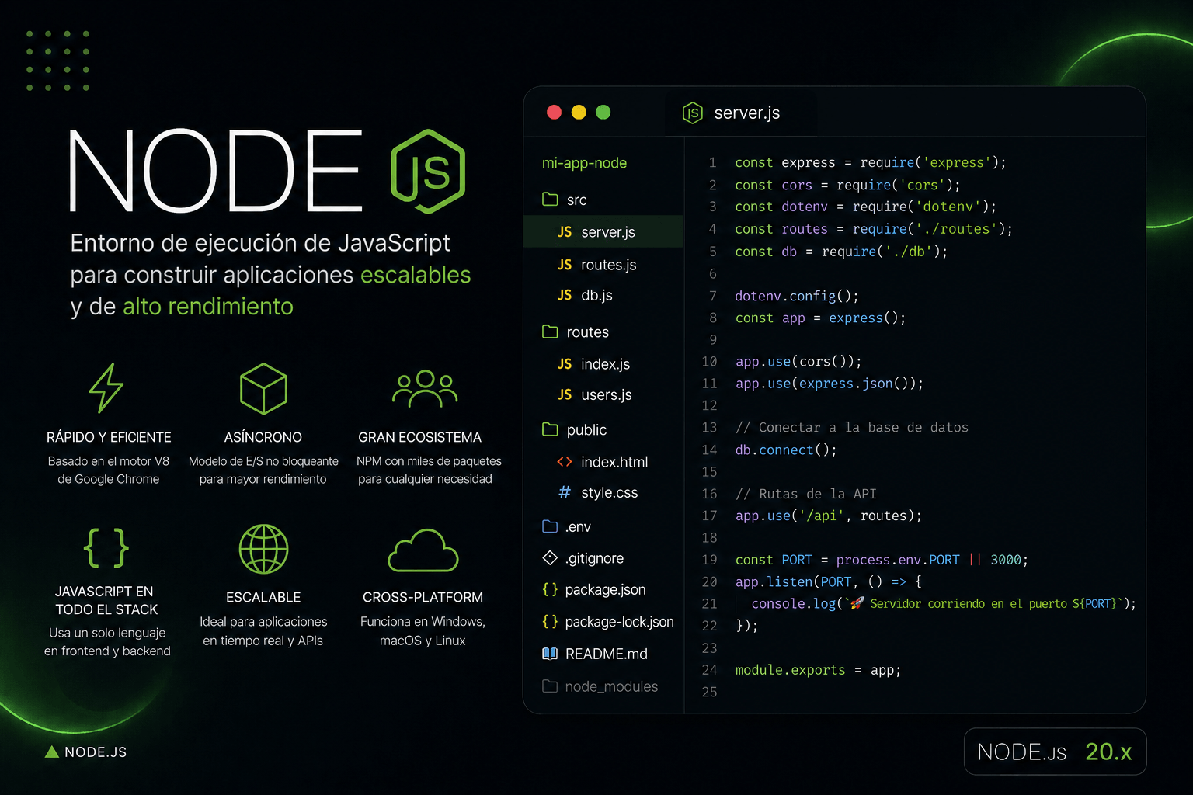Click the HTML brackets icon beside index.html

[565, 462]
